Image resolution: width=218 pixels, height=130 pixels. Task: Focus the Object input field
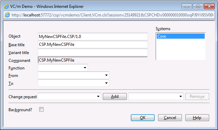(x=93, y=37)
